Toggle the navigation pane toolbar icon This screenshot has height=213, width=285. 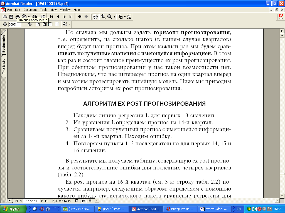pyautogui.click(x=43, y=16)
